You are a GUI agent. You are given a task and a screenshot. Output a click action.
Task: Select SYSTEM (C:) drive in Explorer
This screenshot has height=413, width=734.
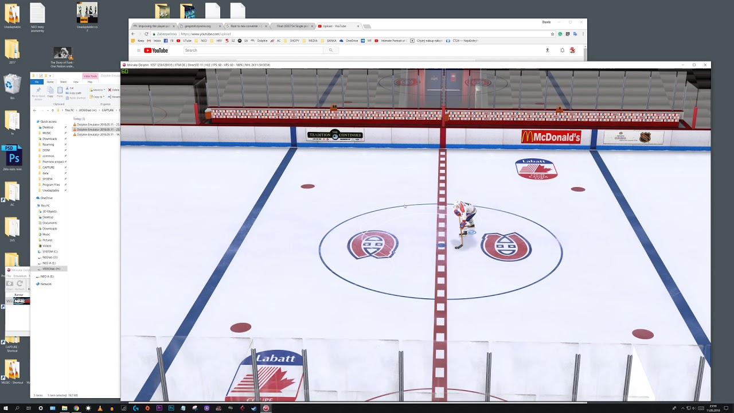point(48,251)
